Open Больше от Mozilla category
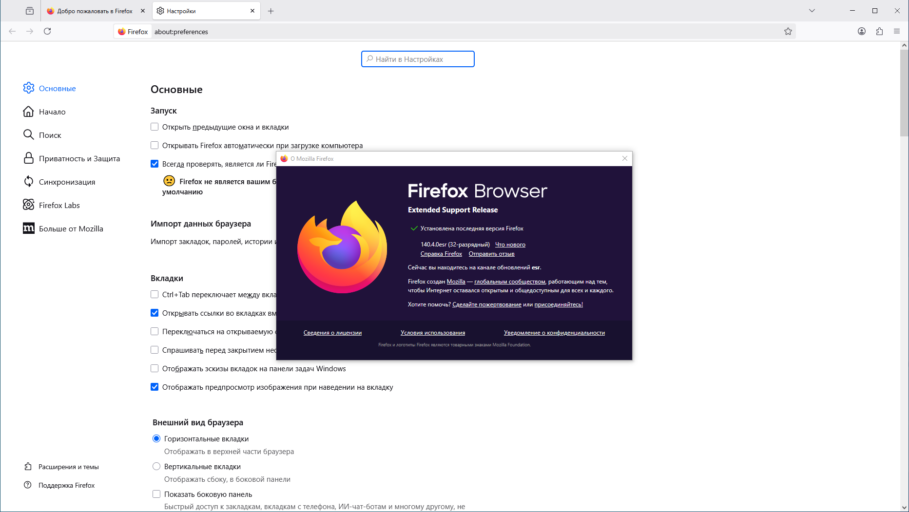This screenshot has height=512, width=909. [x=63, y=228]
